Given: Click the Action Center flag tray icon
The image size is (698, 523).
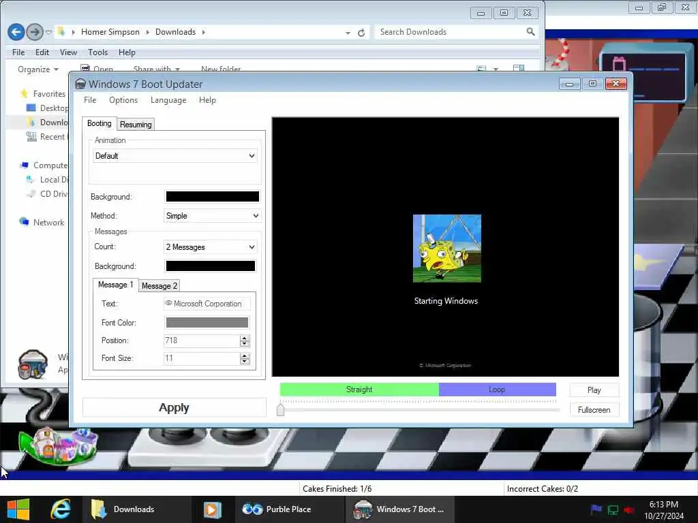Looking at the screenshot, I should pos(596,509).
